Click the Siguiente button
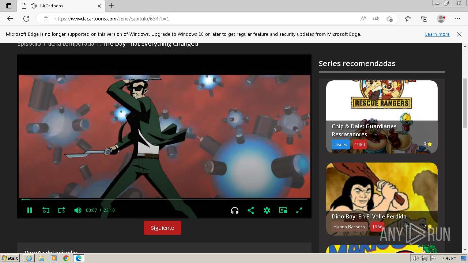This screenshot has width=468, height=263. click(162, 228)
